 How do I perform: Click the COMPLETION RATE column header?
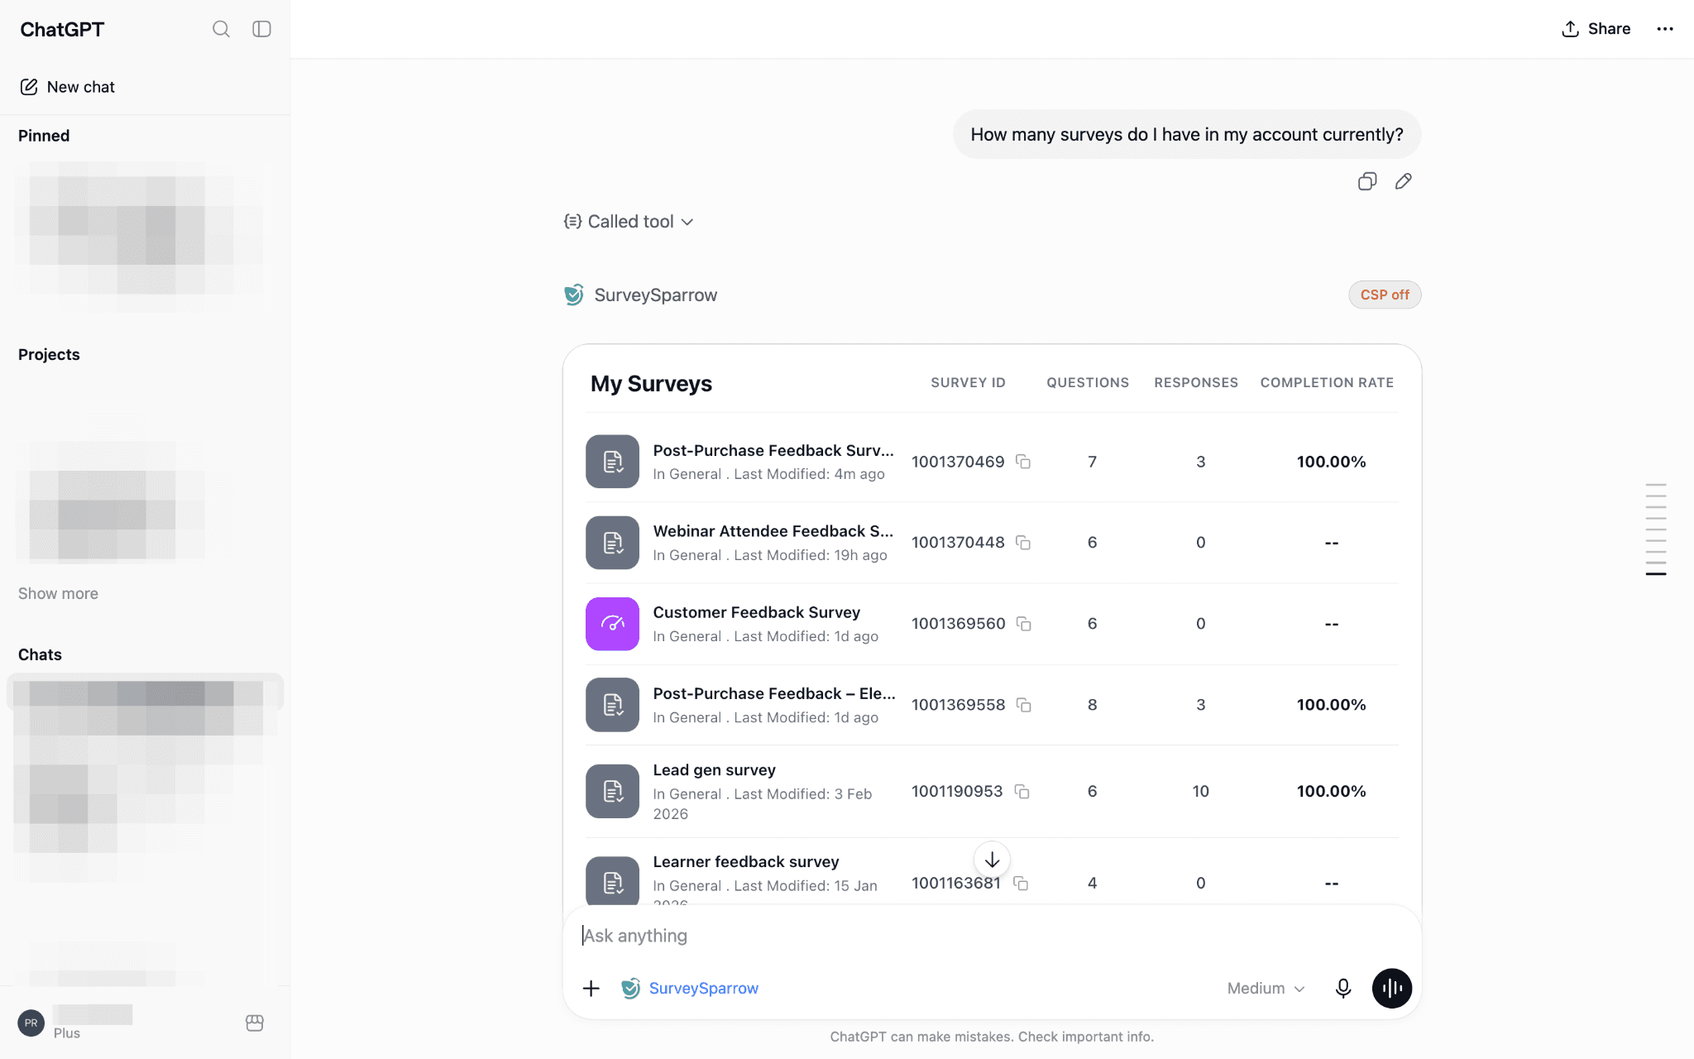tap(1327, 382)
